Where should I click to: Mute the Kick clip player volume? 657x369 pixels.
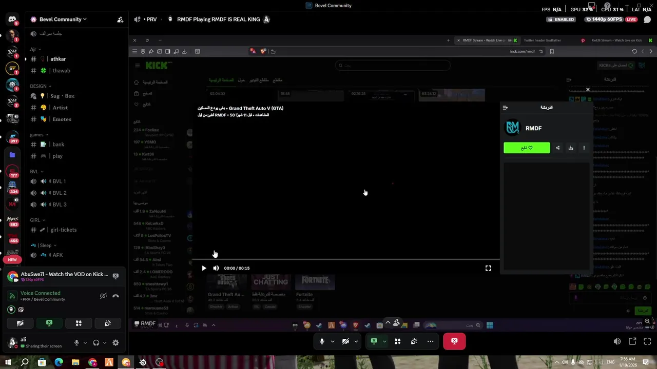[x=216, y=268]
